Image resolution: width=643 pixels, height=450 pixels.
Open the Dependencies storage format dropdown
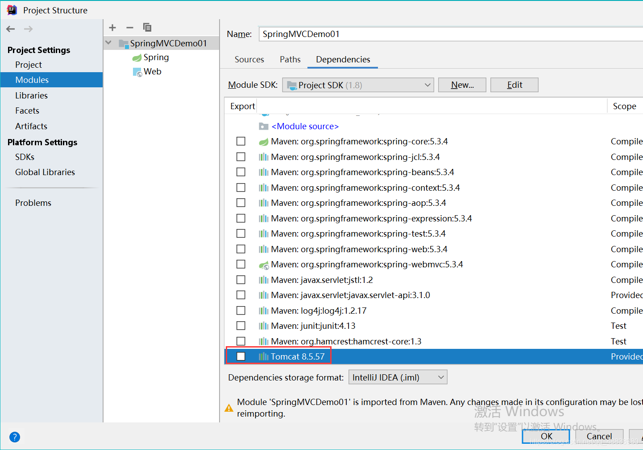point(398,377)
